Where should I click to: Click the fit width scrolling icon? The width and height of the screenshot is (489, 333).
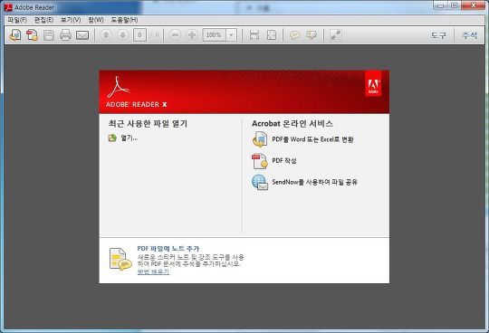tap(254, 35)
